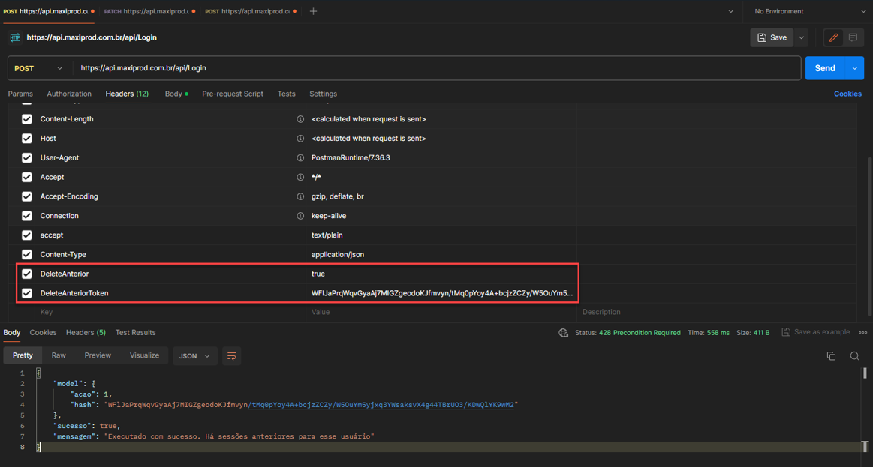The height and width of the screenshot is (467, 873).
Task: Click the headers table vertical scrollbar
Action: [870, 236]
